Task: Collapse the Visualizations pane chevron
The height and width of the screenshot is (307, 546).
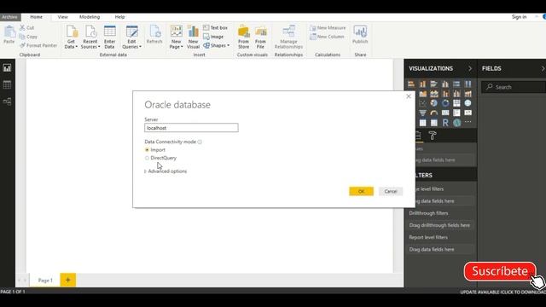Action: click(470, 68)
